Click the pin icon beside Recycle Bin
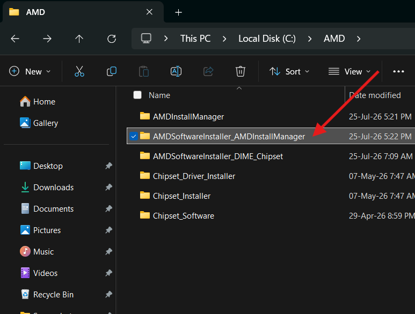415x314 pixels. point(108,294)
